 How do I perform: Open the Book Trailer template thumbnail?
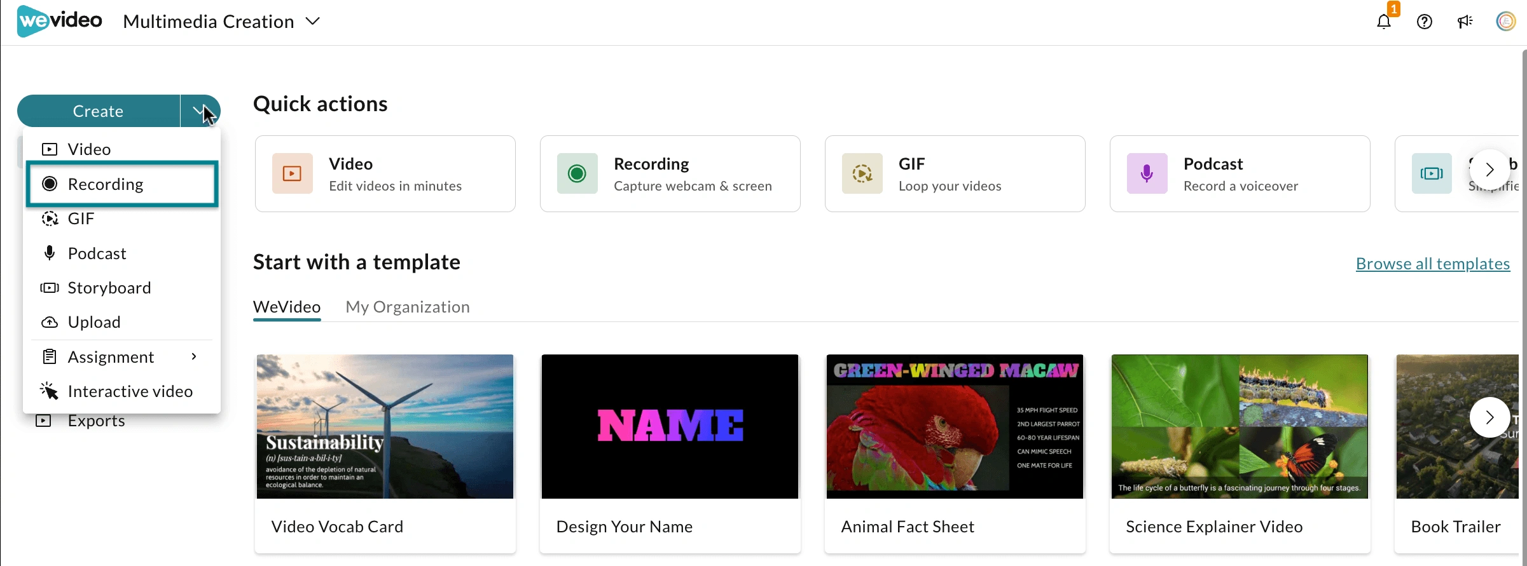(x=1458, y=426)
